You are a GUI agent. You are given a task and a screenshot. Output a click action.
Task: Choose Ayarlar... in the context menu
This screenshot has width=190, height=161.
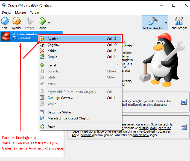[80, 39]
